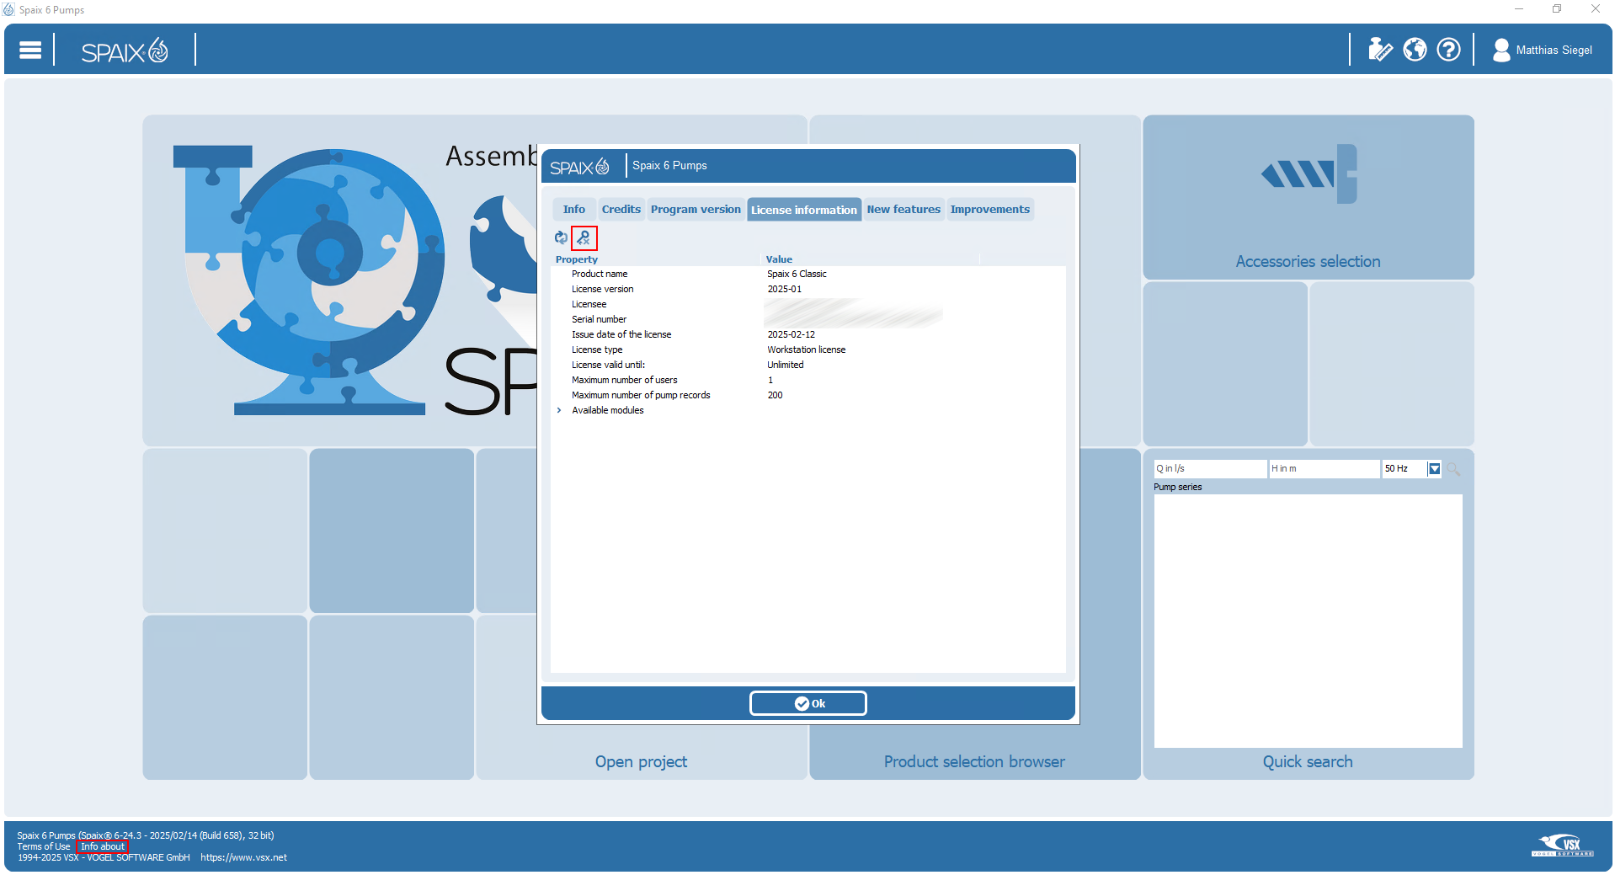Select the License version row
The width and height of the screenshot is (1615, 875).
click(x=808, y=290)
